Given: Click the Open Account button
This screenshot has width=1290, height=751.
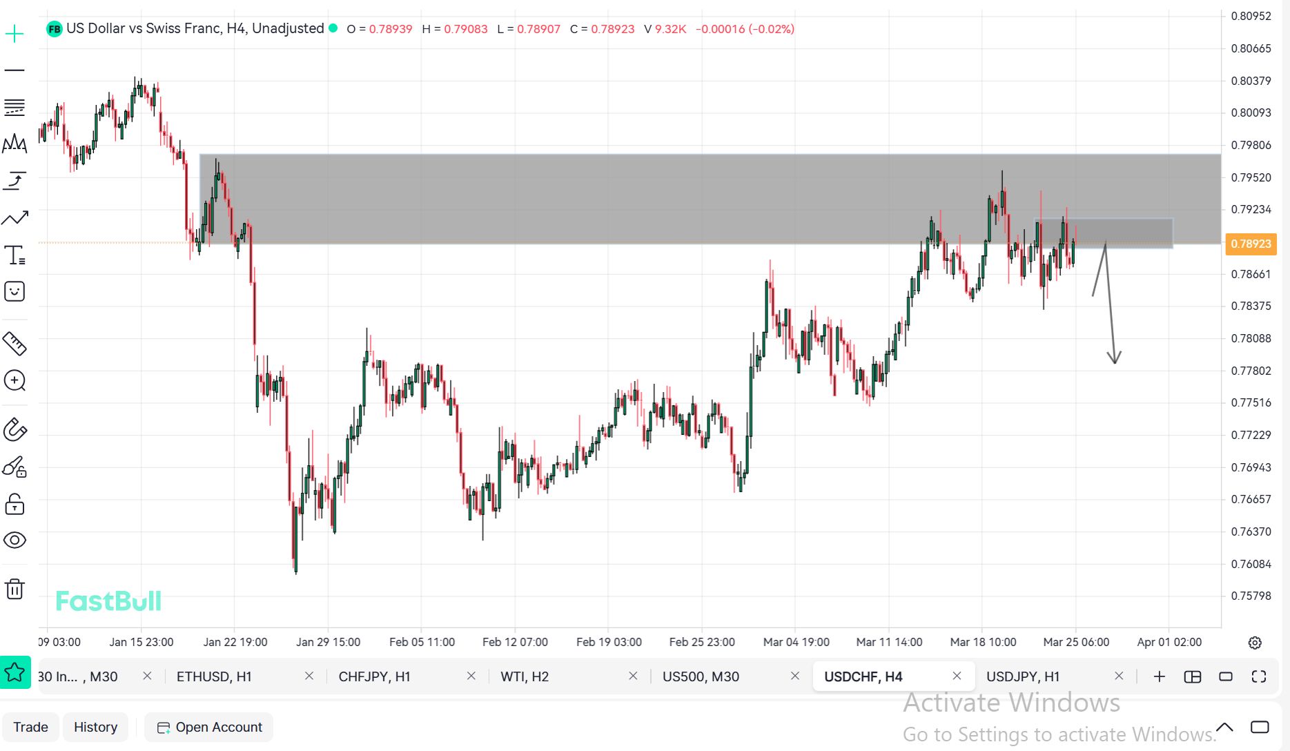Looking at the screenshot, I should 209,727.
